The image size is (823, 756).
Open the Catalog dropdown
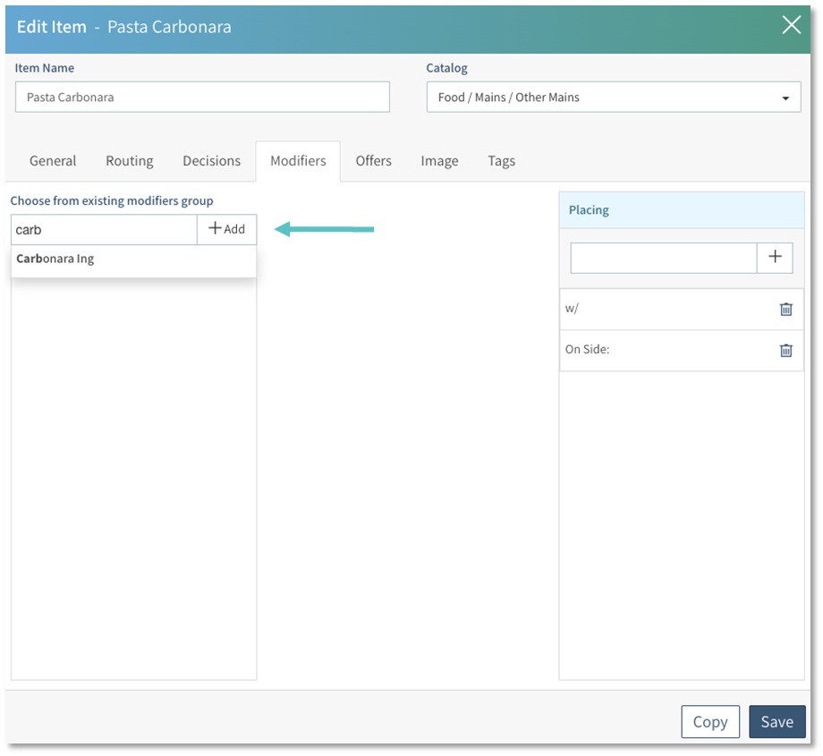point(613,98)
